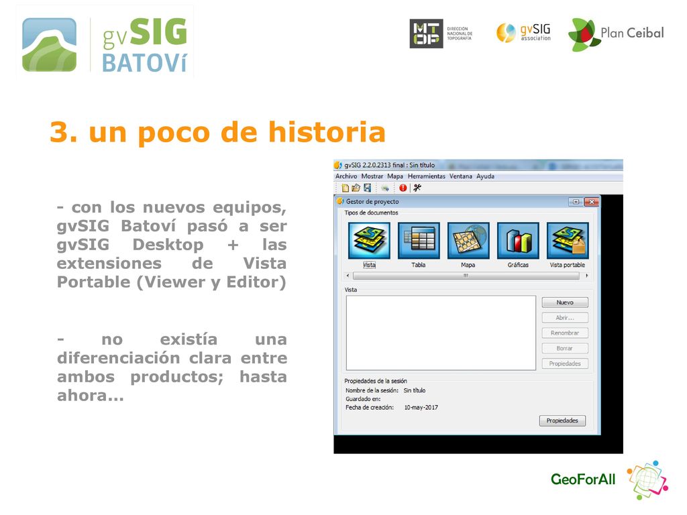
Task: Click the document types horizontal scrollbar thumb
Action: coord(466,276)
